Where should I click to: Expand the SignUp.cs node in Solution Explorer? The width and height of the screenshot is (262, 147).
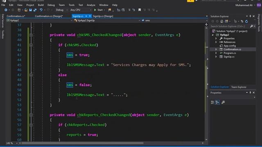click(x=216, y=57)
